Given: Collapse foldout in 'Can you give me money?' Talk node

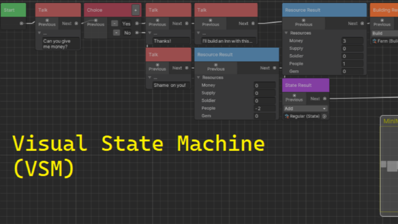Looking at the screenshot, I should (39, 33).
